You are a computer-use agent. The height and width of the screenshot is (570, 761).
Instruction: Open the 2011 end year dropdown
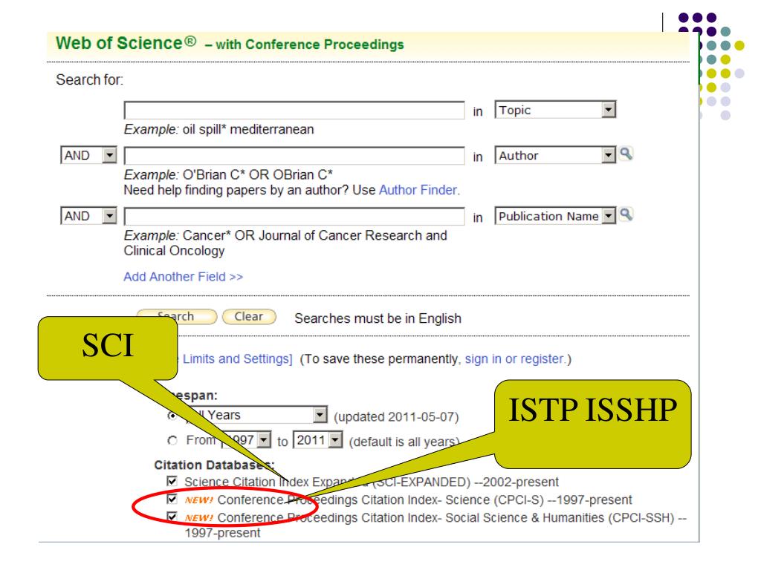(x=318, y=440)
